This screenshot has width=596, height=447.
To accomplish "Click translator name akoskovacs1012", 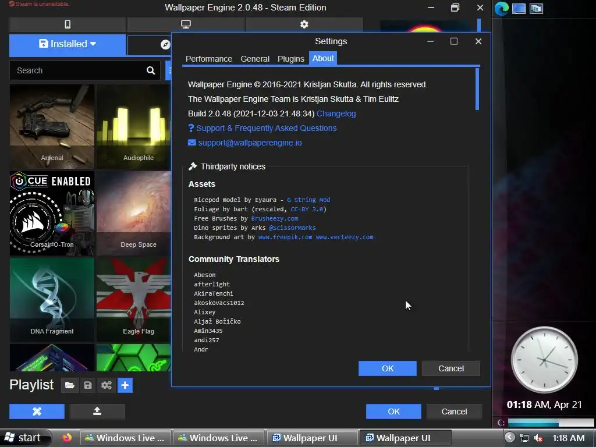I will [x=219, y=303].
